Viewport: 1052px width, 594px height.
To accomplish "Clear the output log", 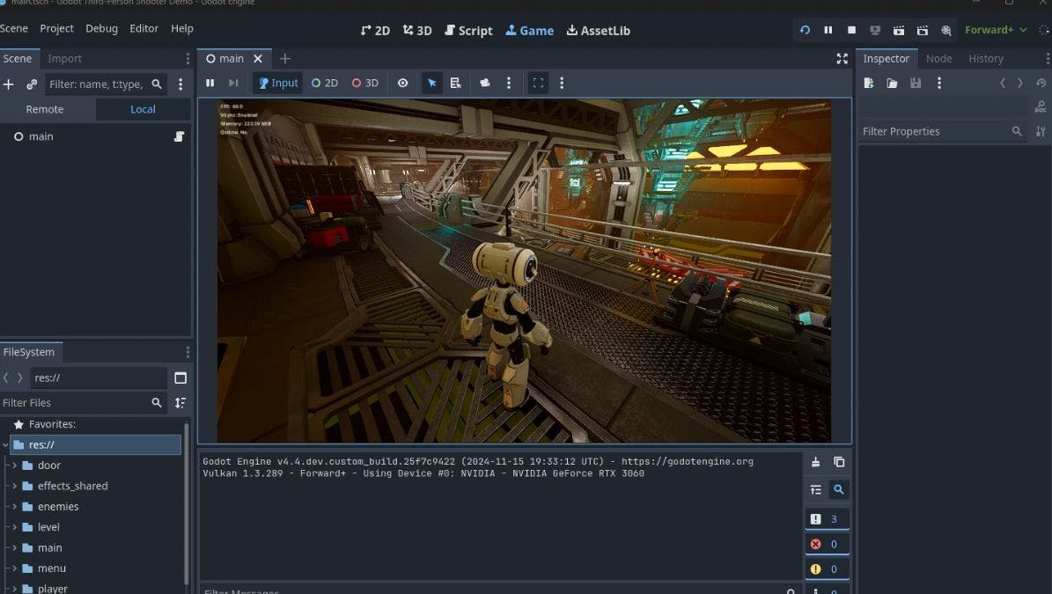I will (815, 462).
